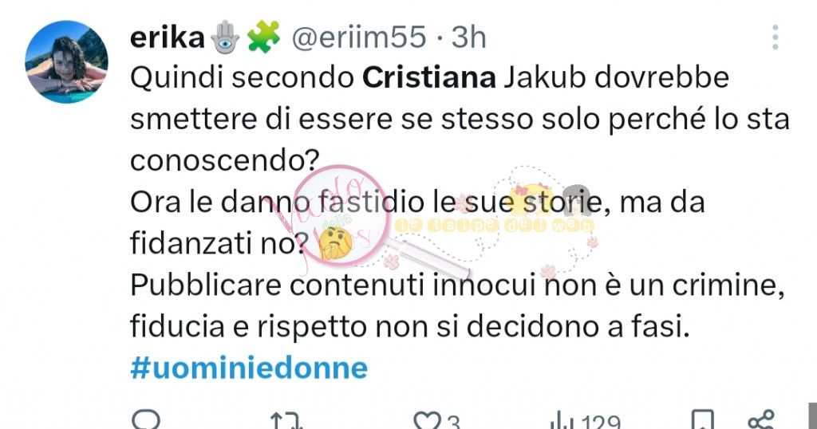Share the tweet via share icon

[x=762, y=420]
